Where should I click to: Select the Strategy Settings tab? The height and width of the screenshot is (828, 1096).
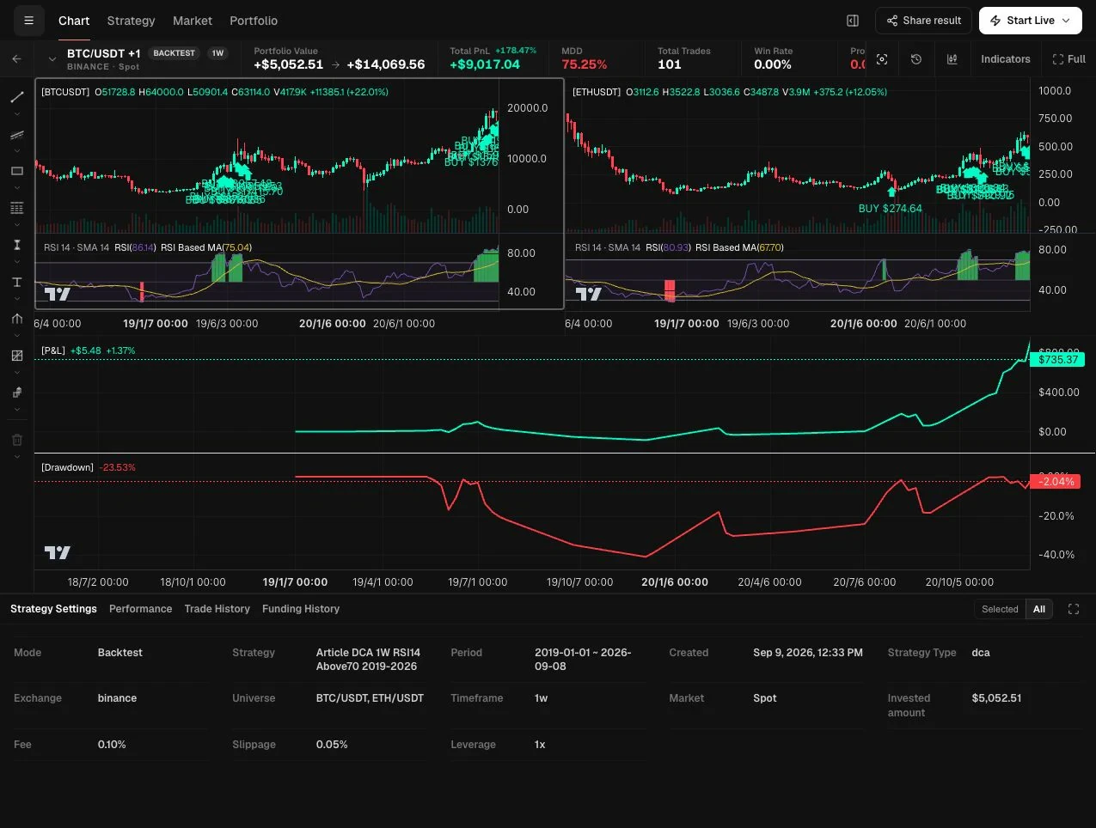click(53, 609)
